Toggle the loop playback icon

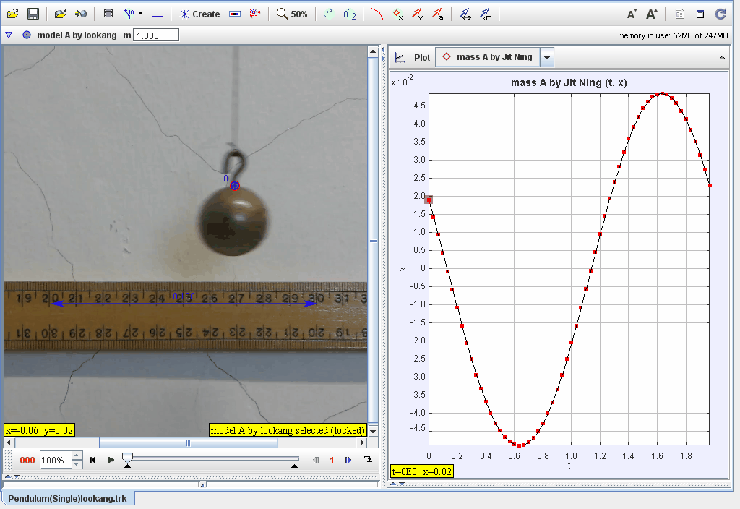pos(369,459)
